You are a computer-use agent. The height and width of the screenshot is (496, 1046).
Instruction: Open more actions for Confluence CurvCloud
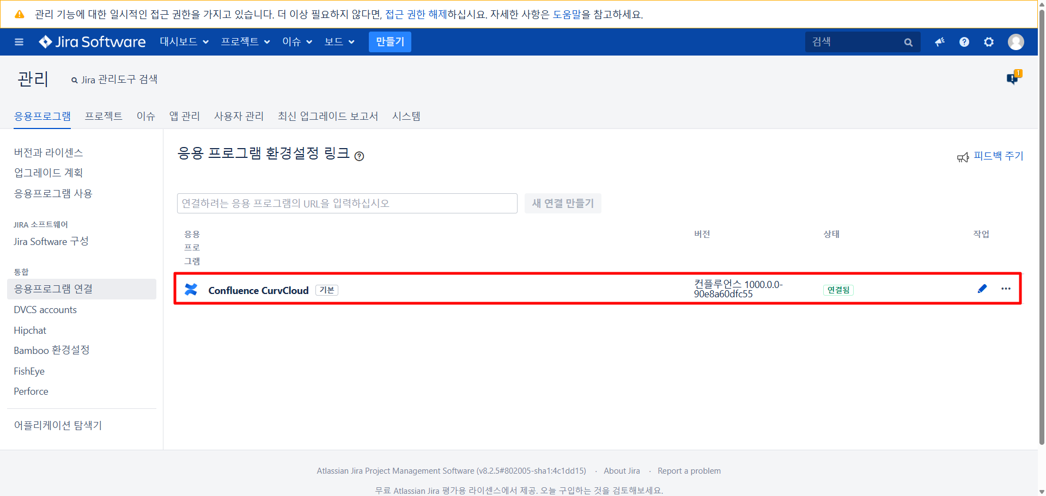tap(1006, 289)
